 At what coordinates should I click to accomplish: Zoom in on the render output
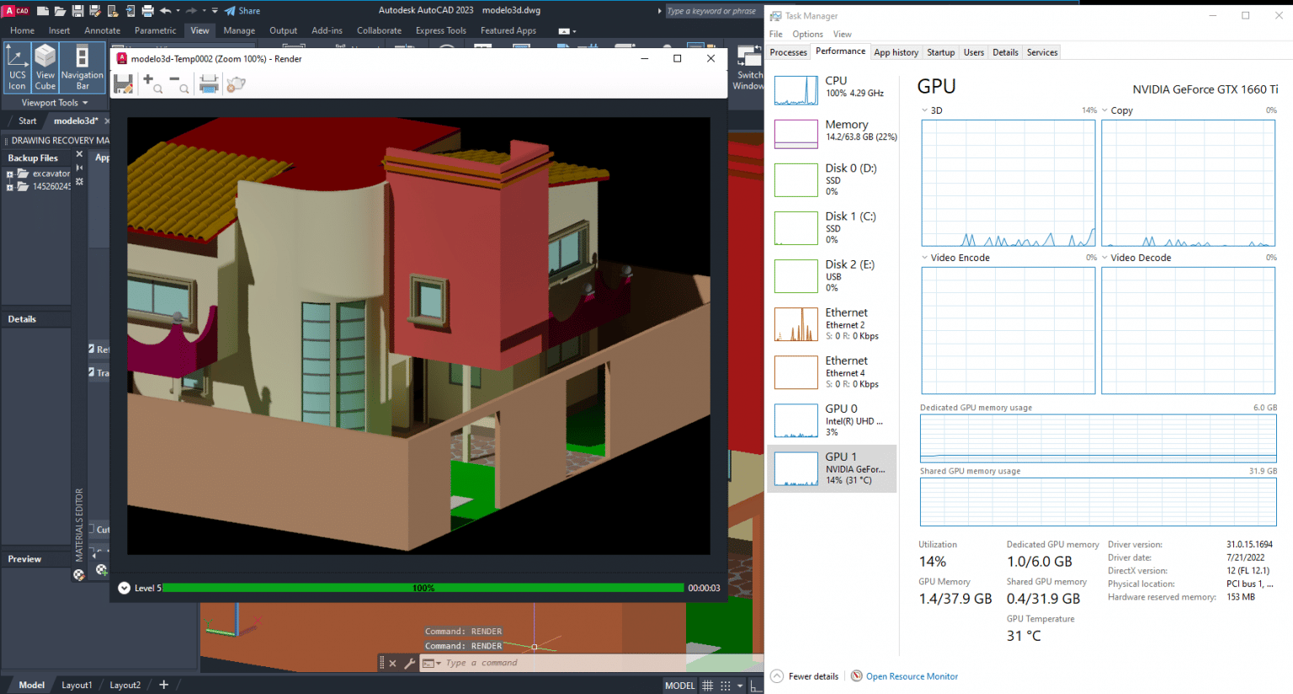152,83
